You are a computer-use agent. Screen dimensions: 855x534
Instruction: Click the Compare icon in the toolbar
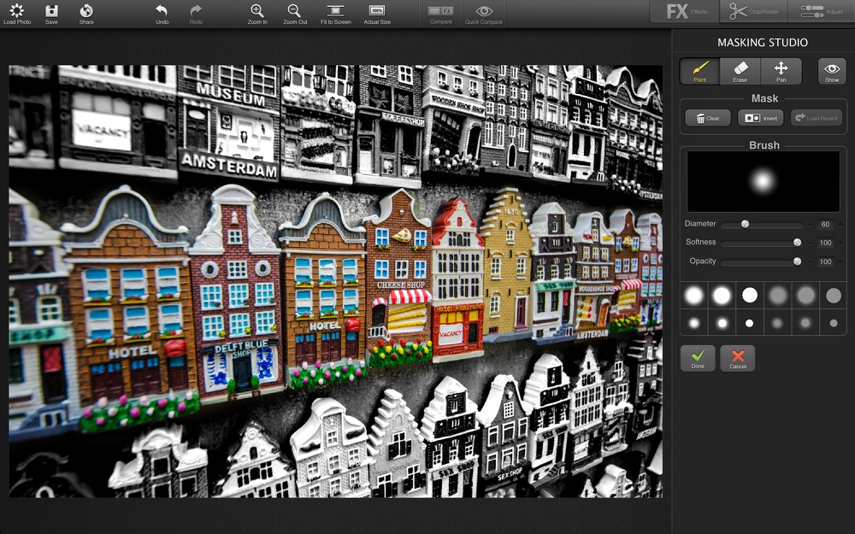coord(440,14)
